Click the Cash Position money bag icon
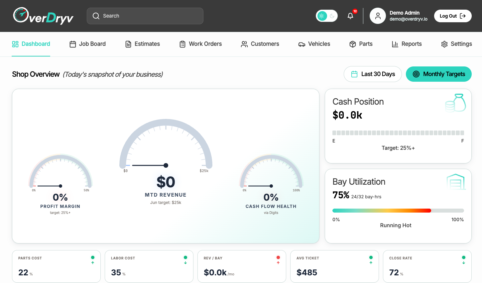The image size is (482, 283). [x=456, y=103]
